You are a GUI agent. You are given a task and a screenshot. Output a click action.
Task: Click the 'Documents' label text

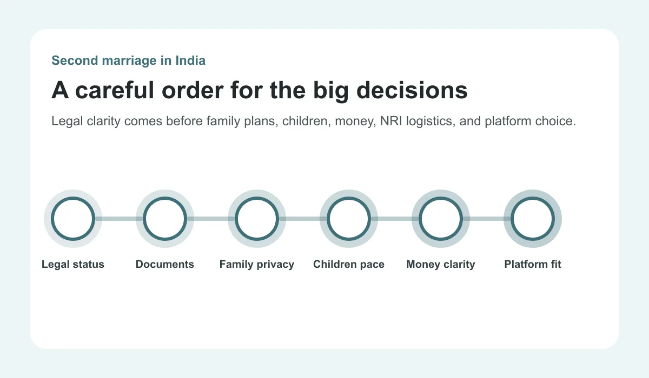165,265
